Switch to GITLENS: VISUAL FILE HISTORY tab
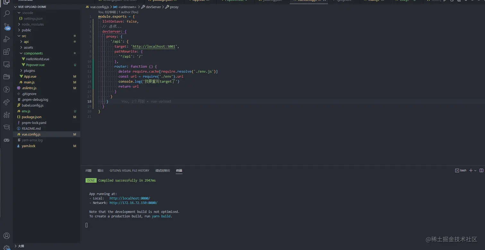This screenshot has width=485, height=250. click(129, 171)
